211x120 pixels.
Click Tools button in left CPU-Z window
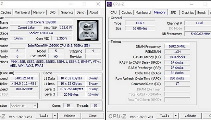point(44,116)
